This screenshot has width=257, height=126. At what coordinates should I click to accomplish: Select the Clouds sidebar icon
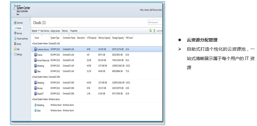15,28
